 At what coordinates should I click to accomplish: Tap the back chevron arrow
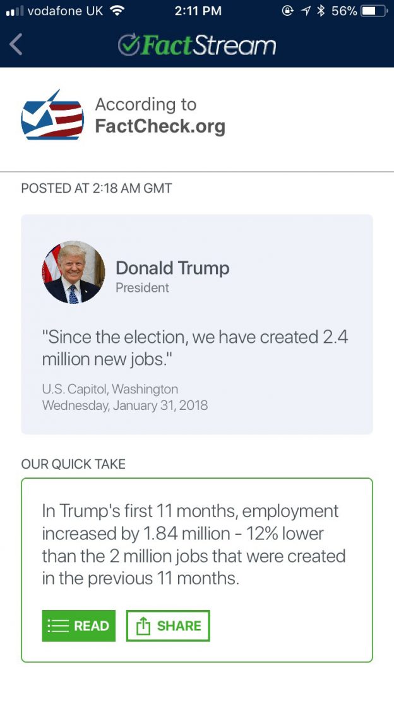click(16, 44)
